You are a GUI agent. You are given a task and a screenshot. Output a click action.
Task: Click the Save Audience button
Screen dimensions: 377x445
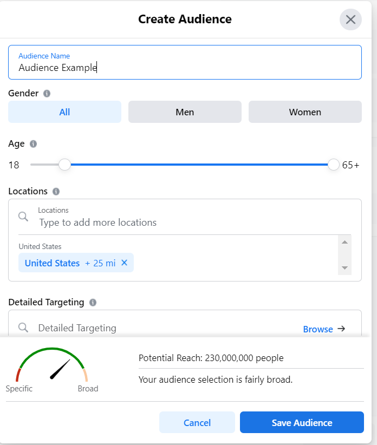(x=302, y=422)
